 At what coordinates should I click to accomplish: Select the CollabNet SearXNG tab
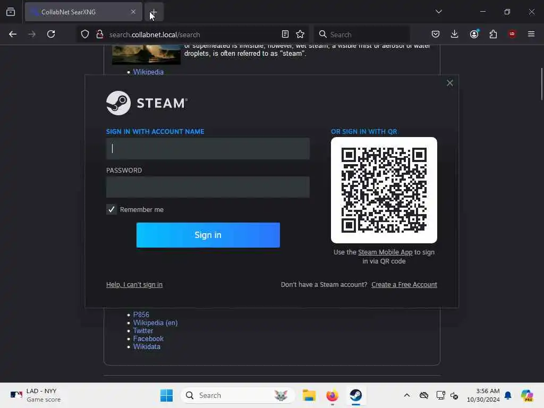coord(83,12)
